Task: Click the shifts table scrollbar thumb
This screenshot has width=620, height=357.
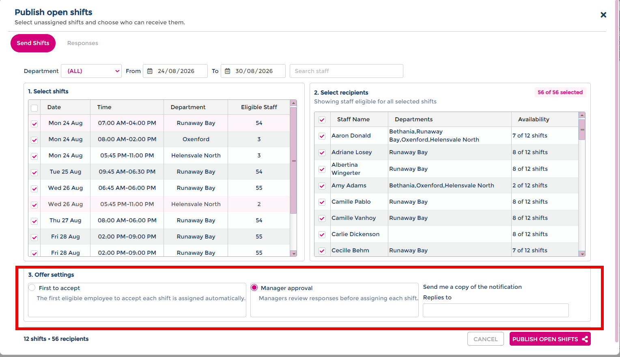Action: (x=293, y=160)
